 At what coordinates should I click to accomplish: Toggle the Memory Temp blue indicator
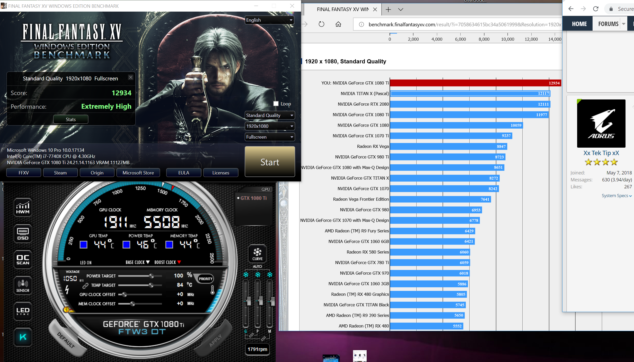(169, 245)
